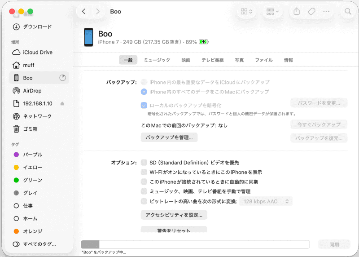The width and height of the screenshot is (359, 257).
Task: Click the Share toolbar icon
Action: (297, 12)
